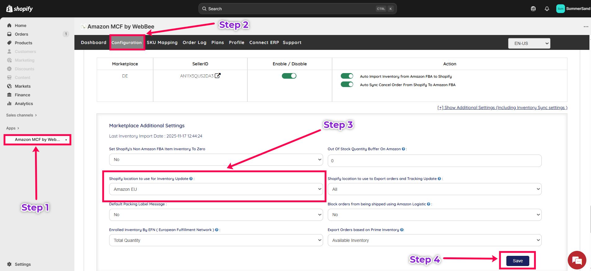
Task: Click the Sidekick assistant icon in top bar
Action: (533, 9)
